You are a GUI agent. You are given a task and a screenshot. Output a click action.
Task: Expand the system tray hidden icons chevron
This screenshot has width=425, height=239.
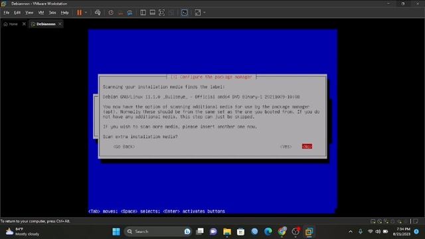coord(351,232)
